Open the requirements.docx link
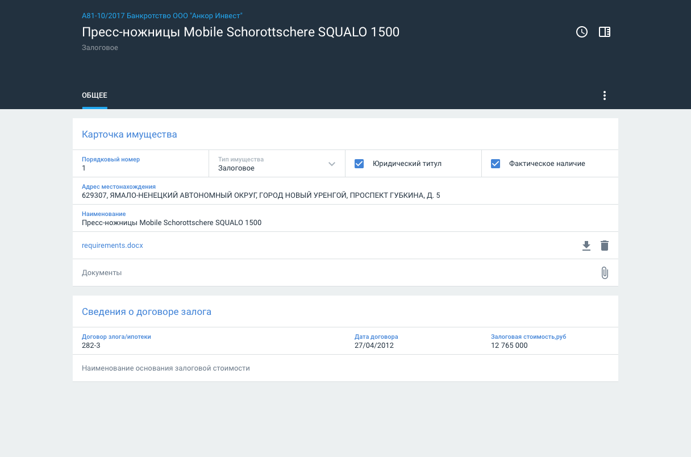The width and height of the screenshot is (691, 457). coord(113,246)
